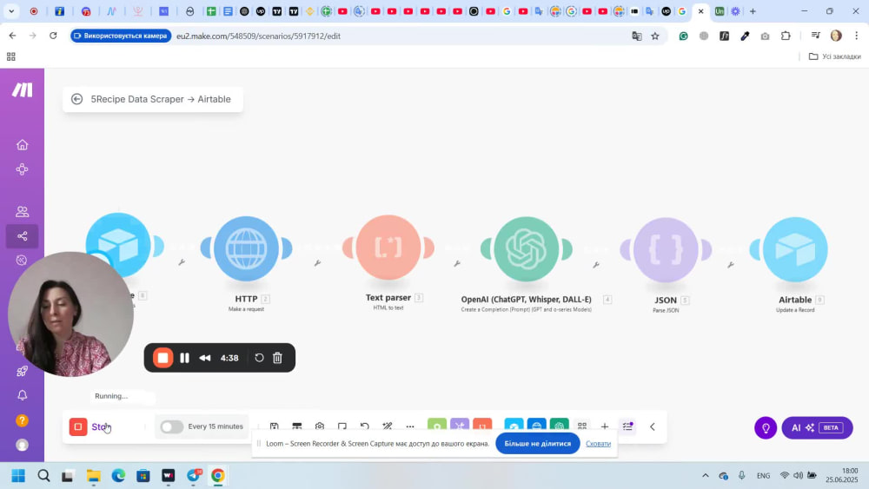Go to Organization home in sidebar

[23, 144]
